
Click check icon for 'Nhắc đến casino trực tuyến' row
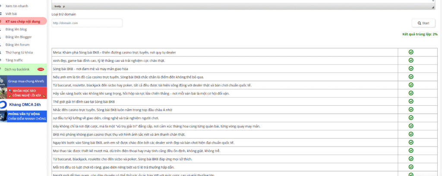(411, 109)
